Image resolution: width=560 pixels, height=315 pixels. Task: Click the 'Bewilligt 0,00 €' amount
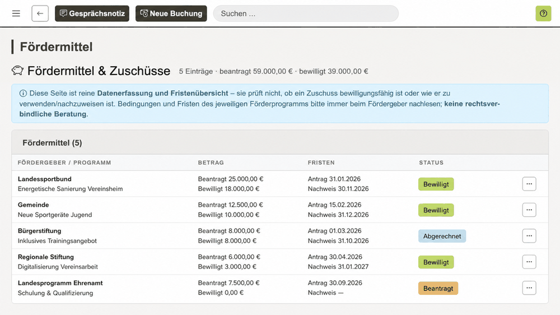pyautogui.click(x=221, y=293)
